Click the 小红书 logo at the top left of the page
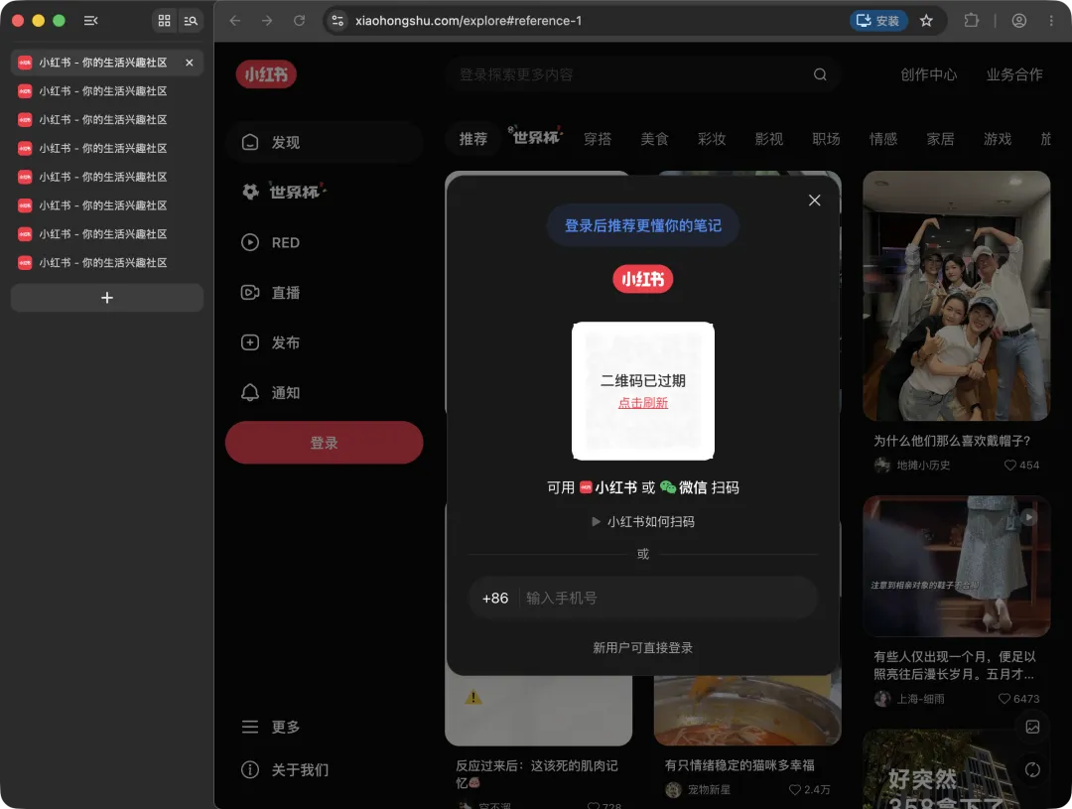The height and width of the screenshot is (809, 1072). pyautogui.click(x=266, y=74)
